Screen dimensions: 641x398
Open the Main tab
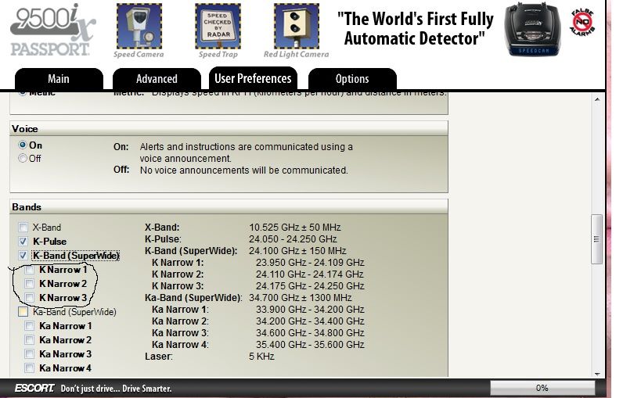coord(59,79)
